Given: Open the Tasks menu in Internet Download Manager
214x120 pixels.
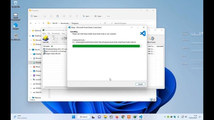Looking at the screenshot, I should click(44, 33).
